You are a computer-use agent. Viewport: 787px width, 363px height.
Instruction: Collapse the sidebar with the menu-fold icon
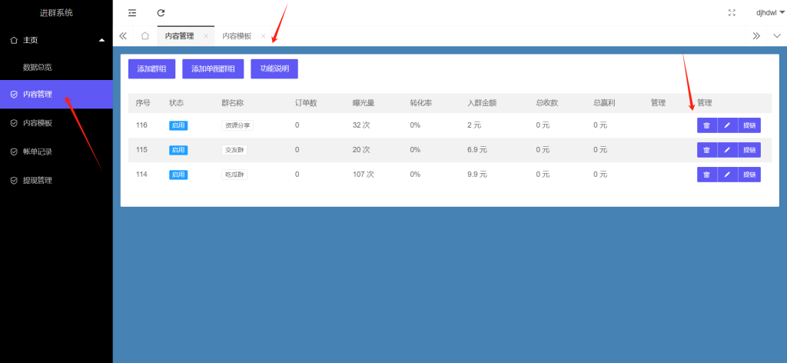[132, 12]
